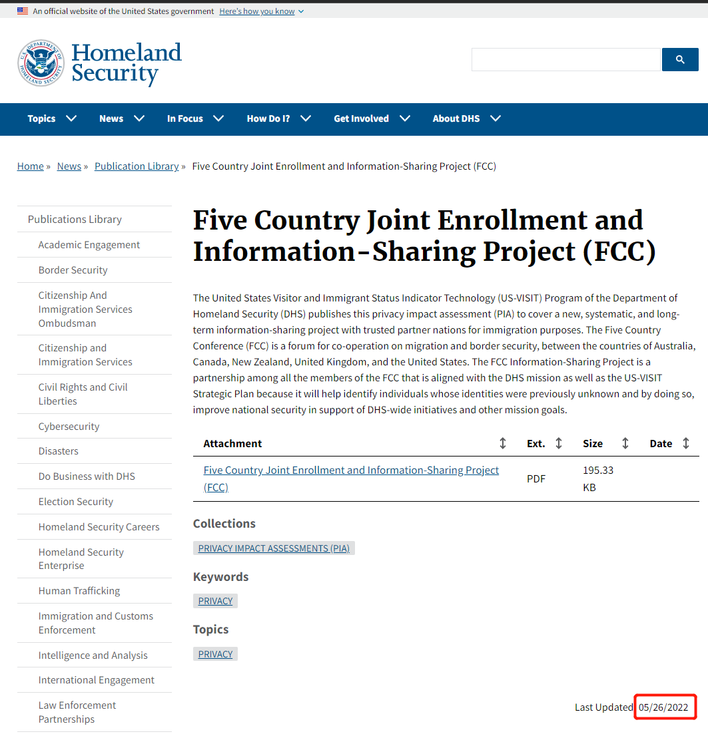Sort table by Ext. column arrows
Screen dimensions: 708x736
point(559,443)
